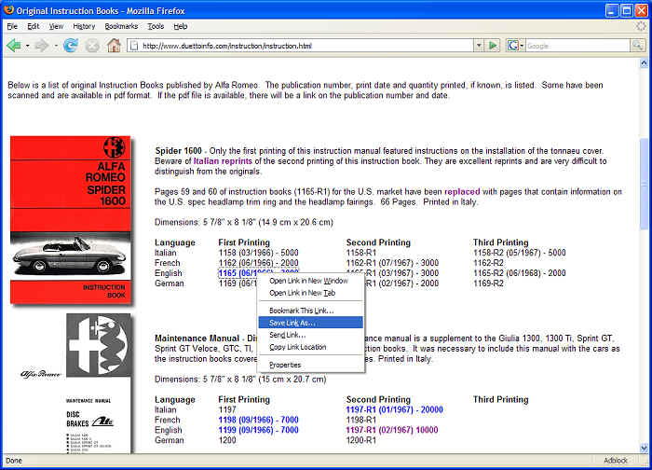The image size is (652, 470).
Task: Go to the Home page icon
Action: pos(114,45)
